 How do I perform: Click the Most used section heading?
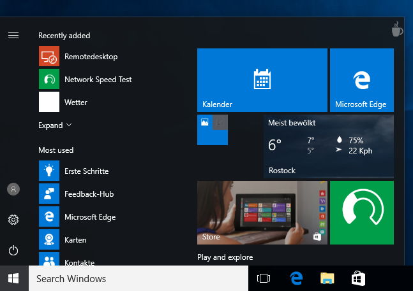point(56,150)
